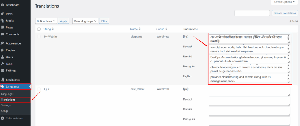Click the Pages icon in sidebar
The height and width of the screenshot is (126, 300).
(x=3, y=28)
